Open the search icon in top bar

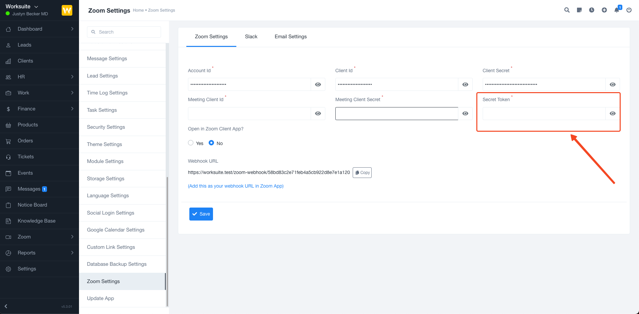pos(567,10)
